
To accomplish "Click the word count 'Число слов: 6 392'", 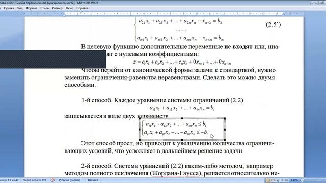I will tap(34, 180).
